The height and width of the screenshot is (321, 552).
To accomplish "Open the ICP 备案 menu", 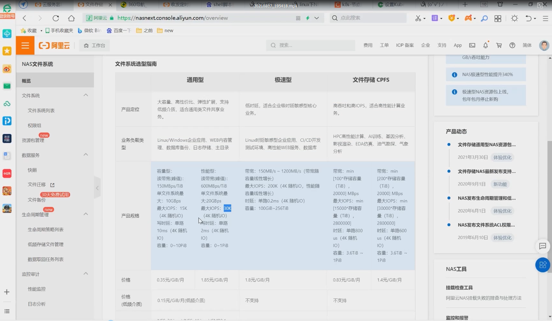I will pyautogui.click(x=405, y=45).
